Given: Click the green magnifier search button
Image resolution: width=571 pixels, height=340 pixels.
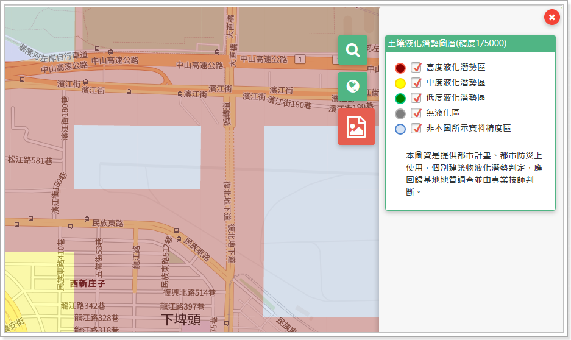Looking at the screenshot, I should tap(353, 50).
